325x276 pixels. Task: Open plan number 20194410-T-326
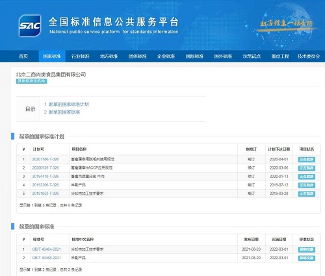click(45, 177)
